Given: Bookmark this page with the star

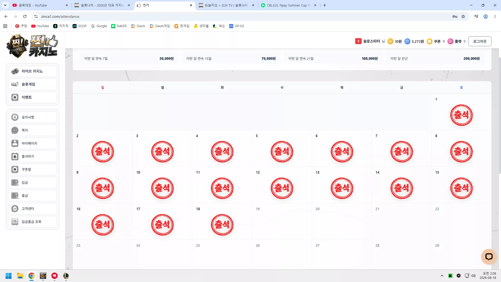Looking at the screenshot, I should [463, 16].
